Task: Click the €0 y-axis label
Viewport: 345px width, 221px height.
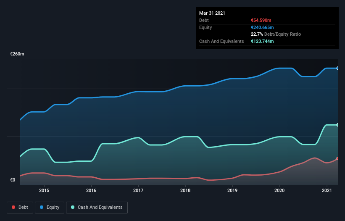Action: (x=13, y=180)
